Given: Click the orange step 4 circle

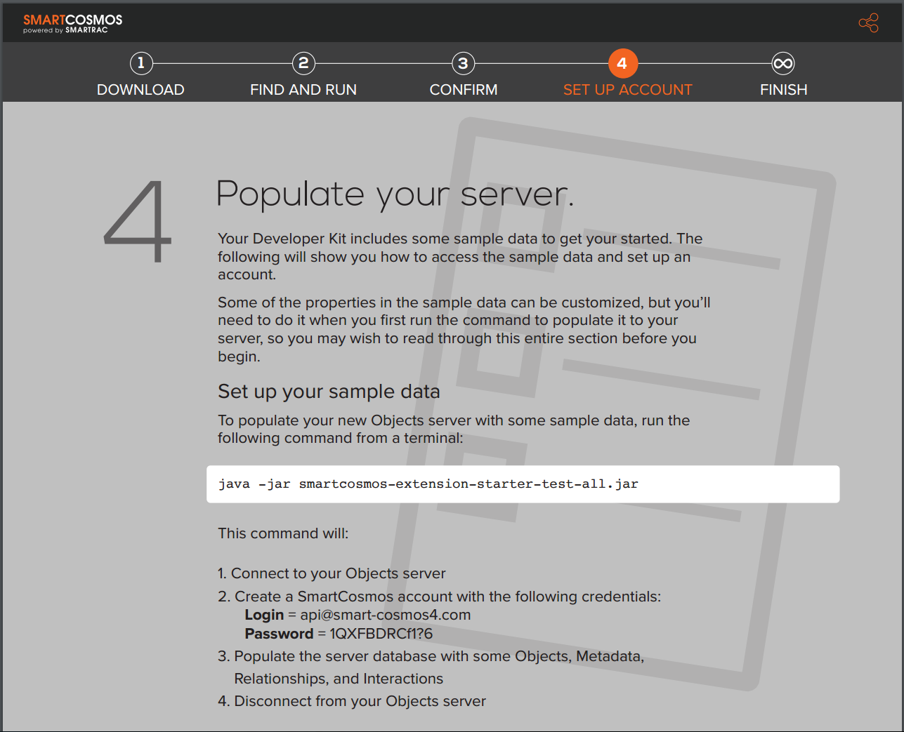Looking at the screenshot, I should click(622, 63).
